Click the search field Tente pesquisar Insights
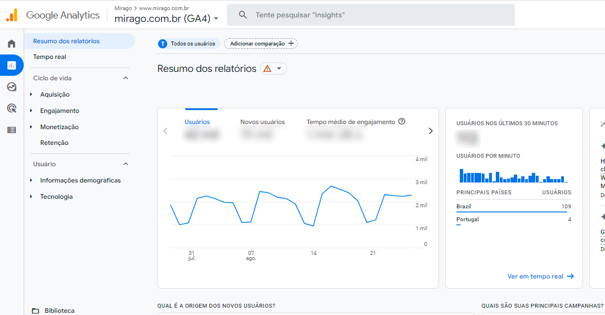Screen dimensions: 605x315 tap(371, 15)
